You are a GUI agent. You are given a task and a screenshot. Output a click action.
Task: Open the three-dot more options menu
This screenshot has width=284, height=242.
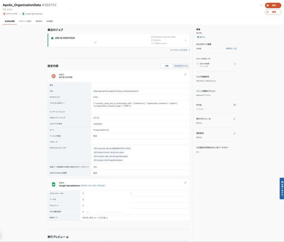261,5
